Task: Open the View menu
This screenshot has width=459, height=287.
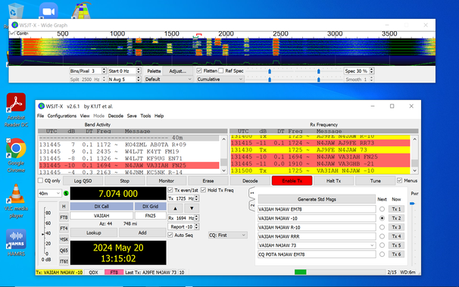Action: 85,116
